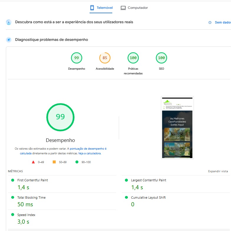Click the computer monitor icon
Viewport: 231px width, 231px height.
pos(123,8)
